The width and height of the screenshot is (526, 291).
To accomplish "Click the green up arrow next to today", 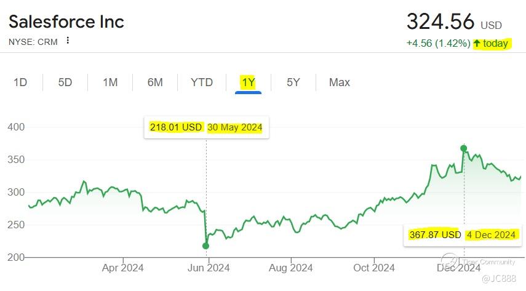I will coord(477,44).
